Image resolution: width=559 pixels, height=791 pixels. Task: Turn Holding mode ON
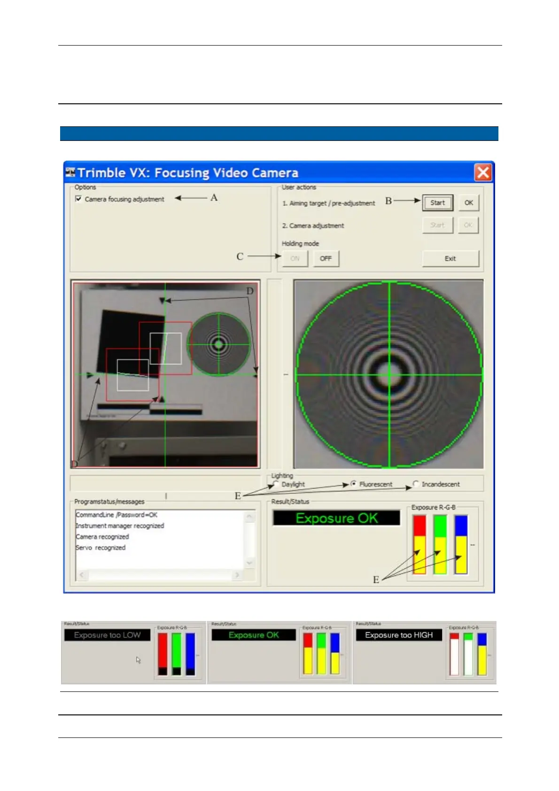tap(295, 258)
